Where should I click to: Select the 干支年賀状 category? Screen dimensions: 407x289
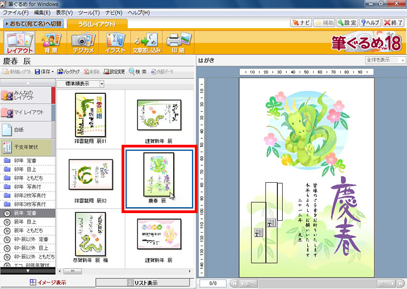point(28,147)
